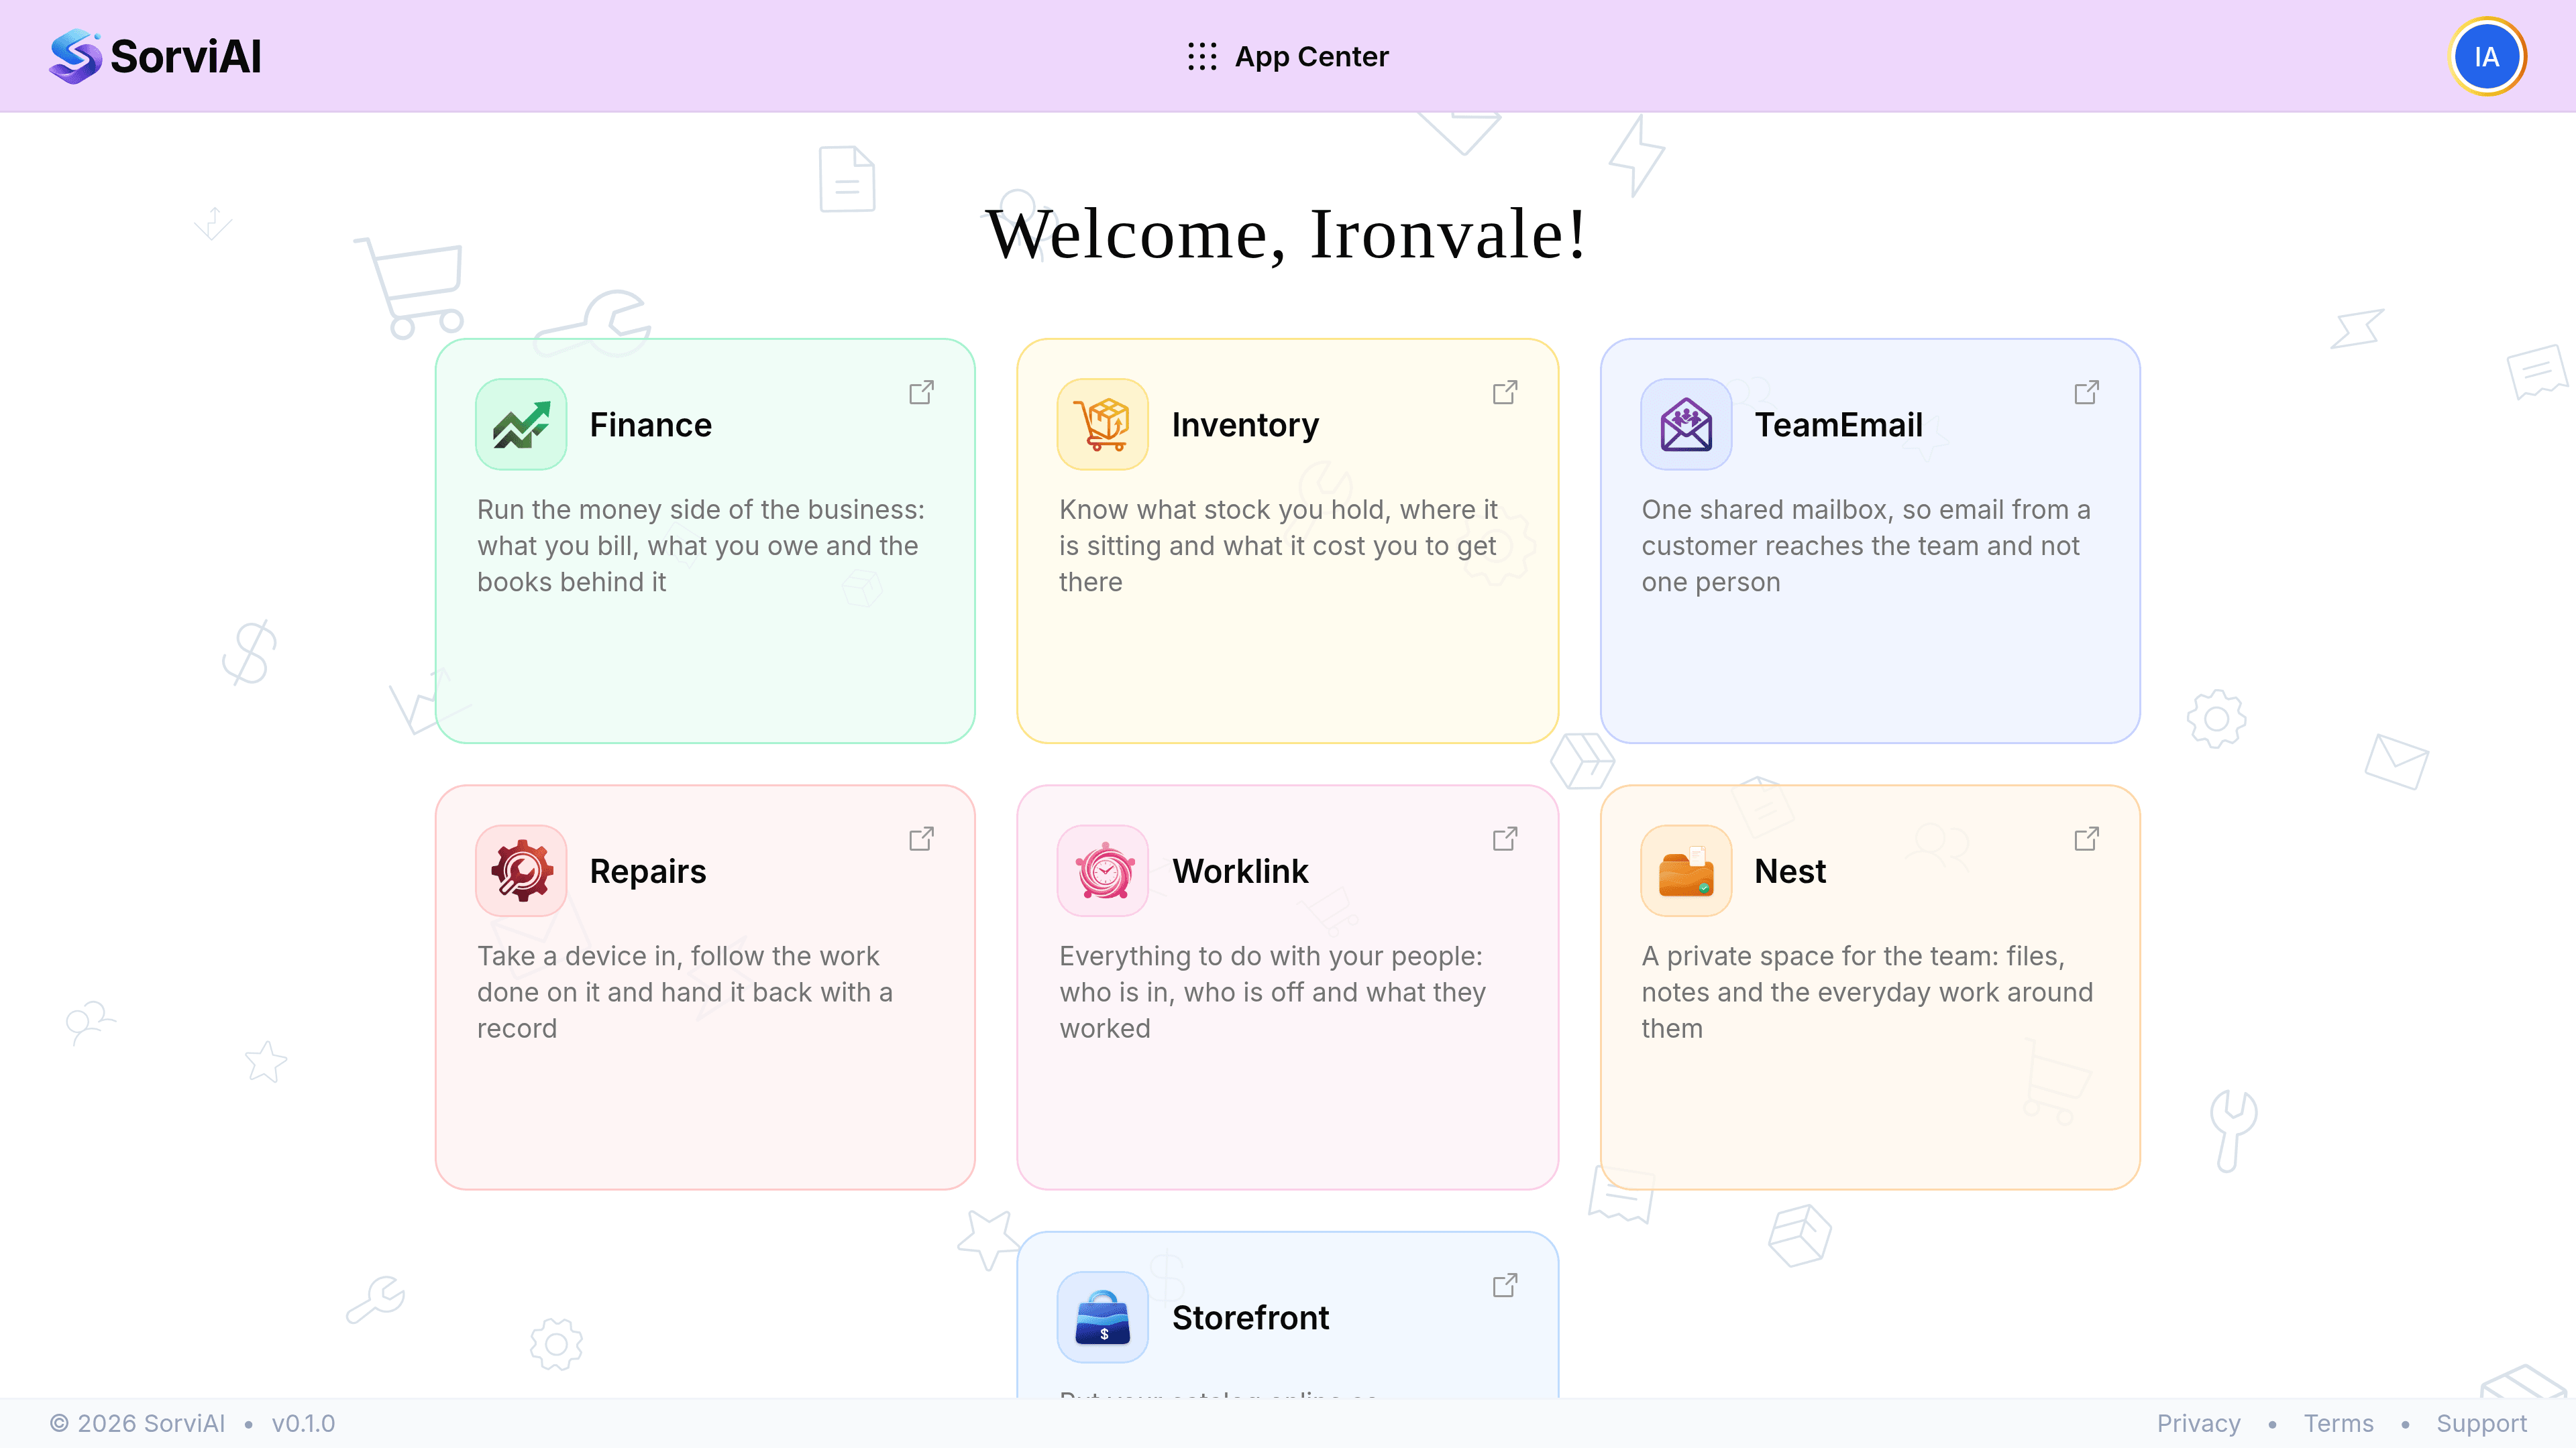Click the Finance description starting 'Run the money side'

pyautogui.click(x=701, y=546)
